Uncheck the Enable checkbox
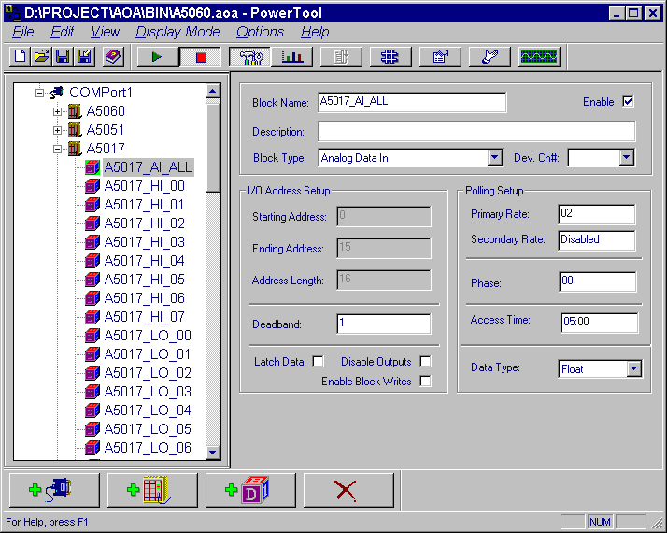 (x=628, y=102)
